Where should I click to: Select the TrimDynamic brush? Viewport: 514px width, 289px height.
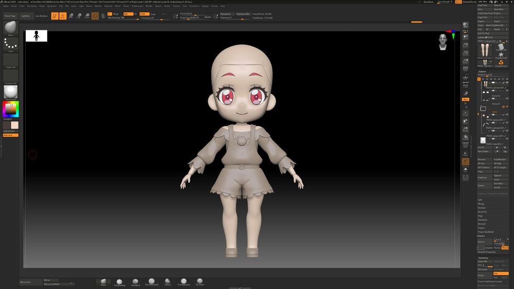(x=183, y=282)
